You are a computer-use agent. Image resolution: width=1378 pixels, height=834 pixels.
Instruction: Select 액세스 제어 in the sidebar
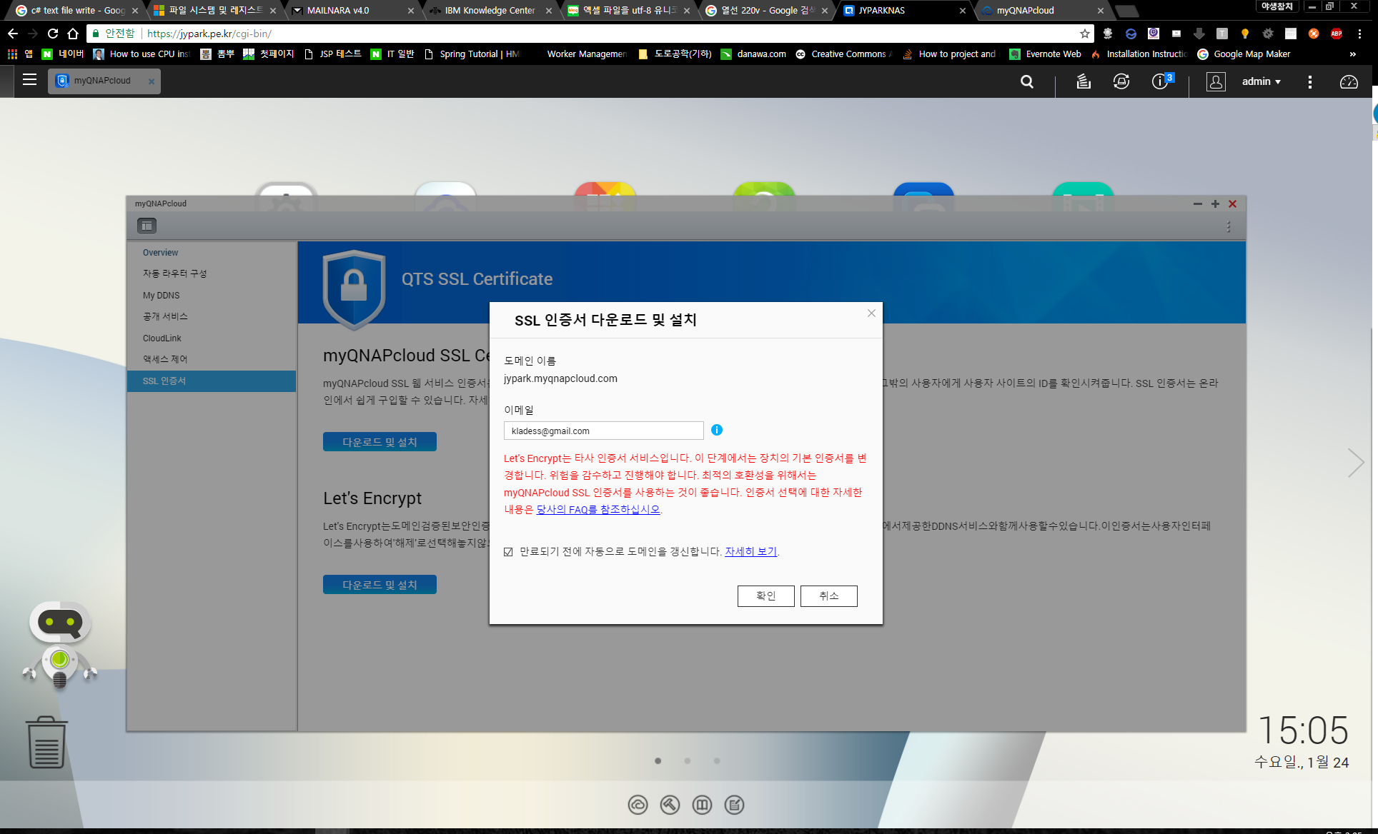pos(212,359)
